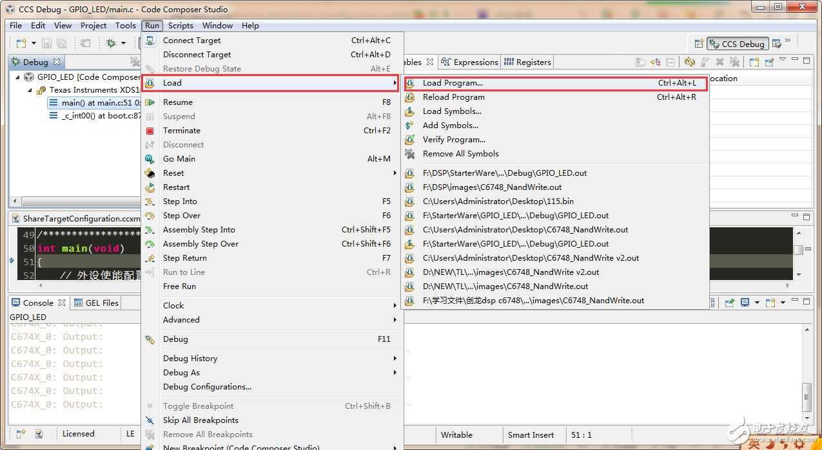Screen dimensions: 822x450
Task: Load recent Desktop\115.bin file
Action: pyautogui.click(x=555, y=202)
